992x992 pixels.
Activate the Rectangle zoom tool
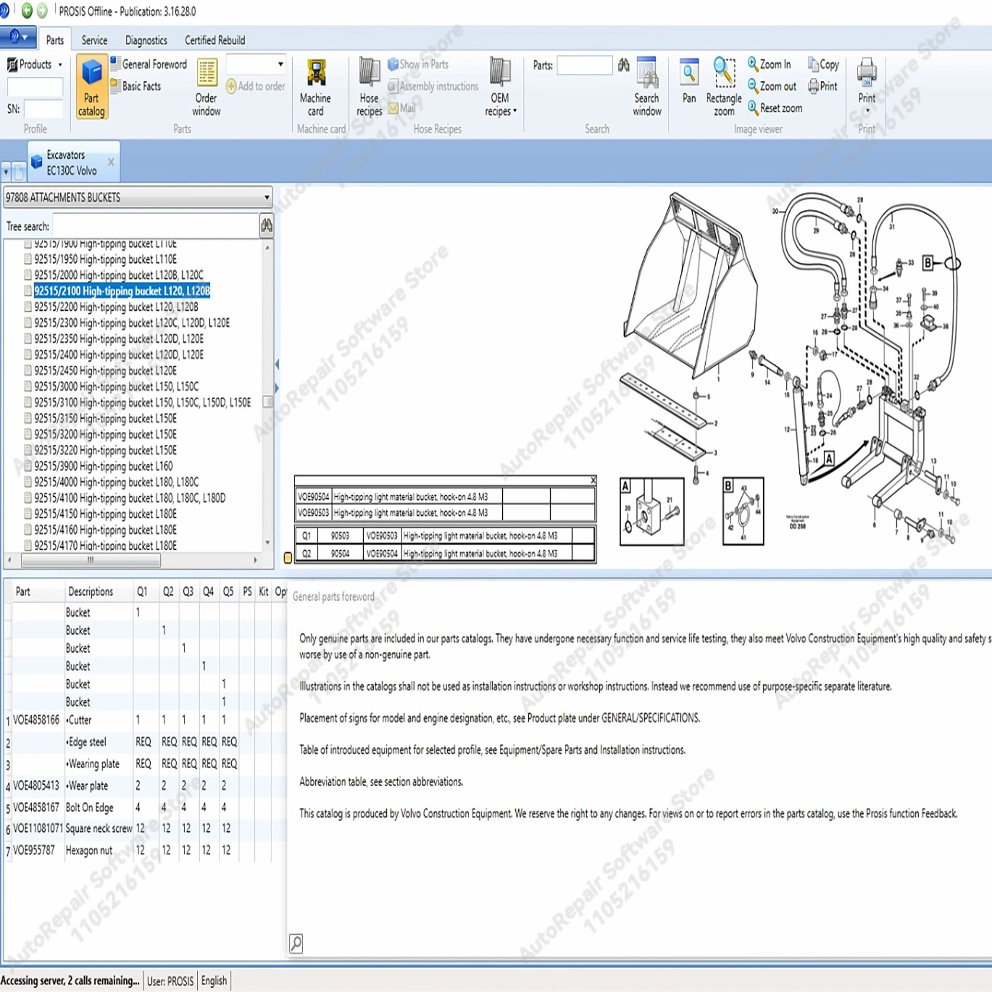(x=724, y=87)
